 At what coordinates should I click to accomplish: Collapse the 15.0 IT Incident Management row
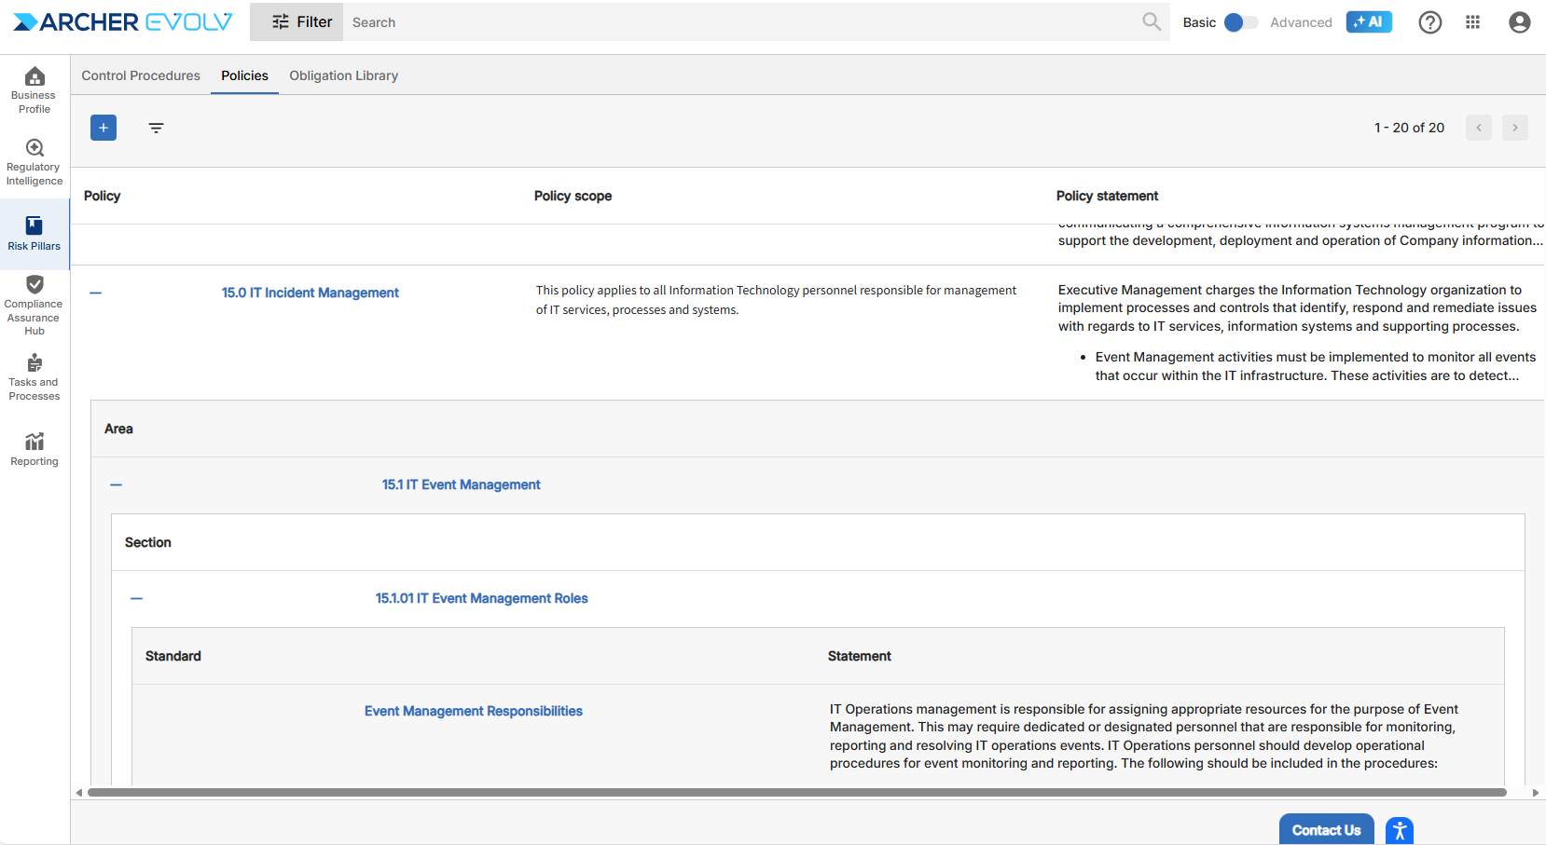click(x=95, y=293)
